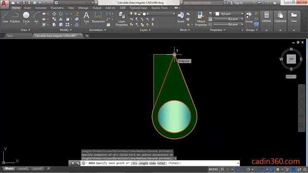This screenshot has height=173, width=308.
Task: Toggle grid display in status bar
Action: click(x=222, y=169)
